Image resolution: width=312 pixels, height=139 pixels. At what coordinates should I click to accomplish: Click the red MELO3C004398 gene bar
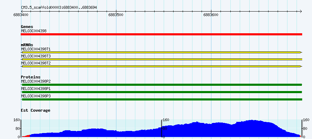[x=161, y=34]
